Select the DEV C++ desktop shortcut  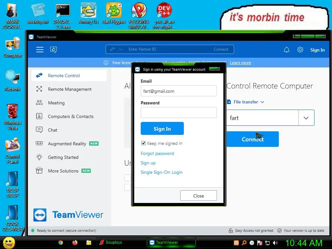[164, 16]
